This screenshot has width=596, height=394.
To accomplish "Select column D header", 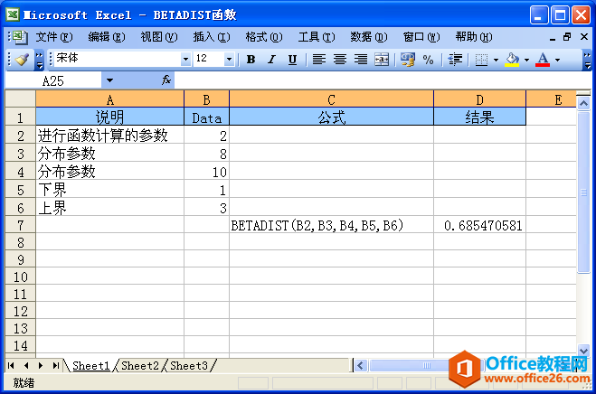I will coord(479,99).
